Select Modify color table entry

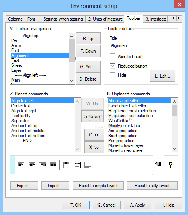pos(140,126)
